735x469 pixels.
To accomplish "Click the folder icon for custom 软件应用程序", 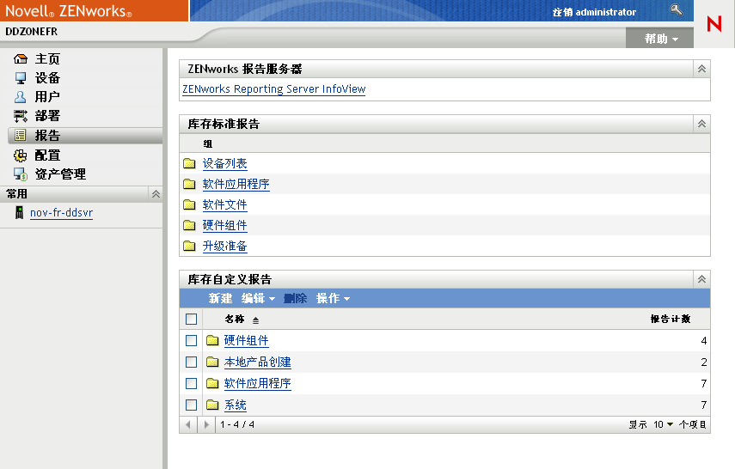I will click(x=213, y=383).
